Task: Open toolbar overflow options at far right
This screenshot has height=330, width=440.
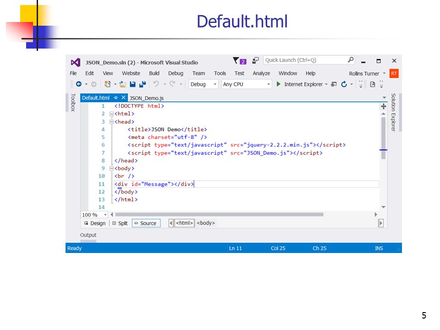Action: pos(381,84)
